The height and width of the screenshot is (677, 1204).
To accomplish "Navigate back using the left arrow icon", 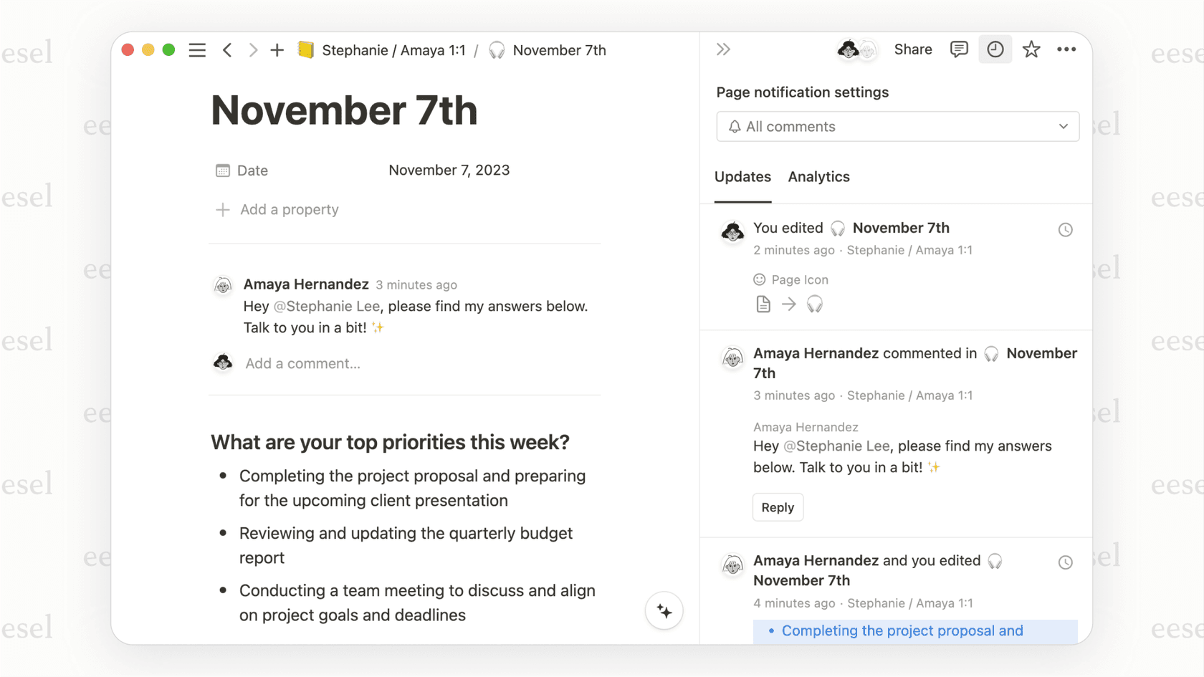I will 227,49.
